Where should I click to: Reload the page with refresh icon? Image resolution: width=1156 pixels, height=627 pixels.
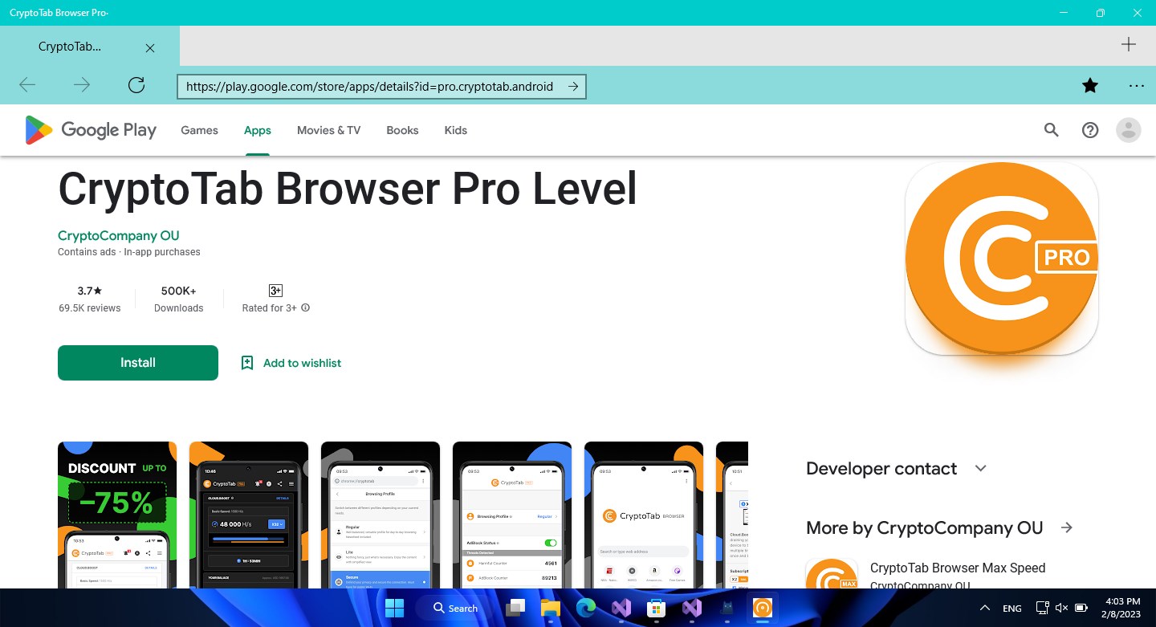tap(136, 85)
